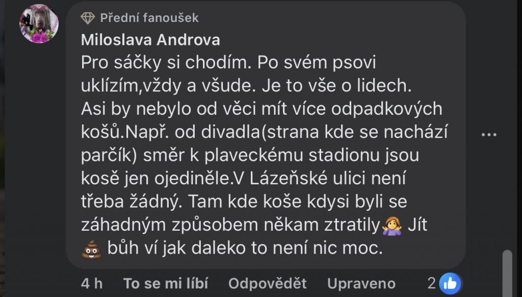The image size is (522, 297).
Task: Open Miloslava Androva's profile picture
Action: point(39,24)
